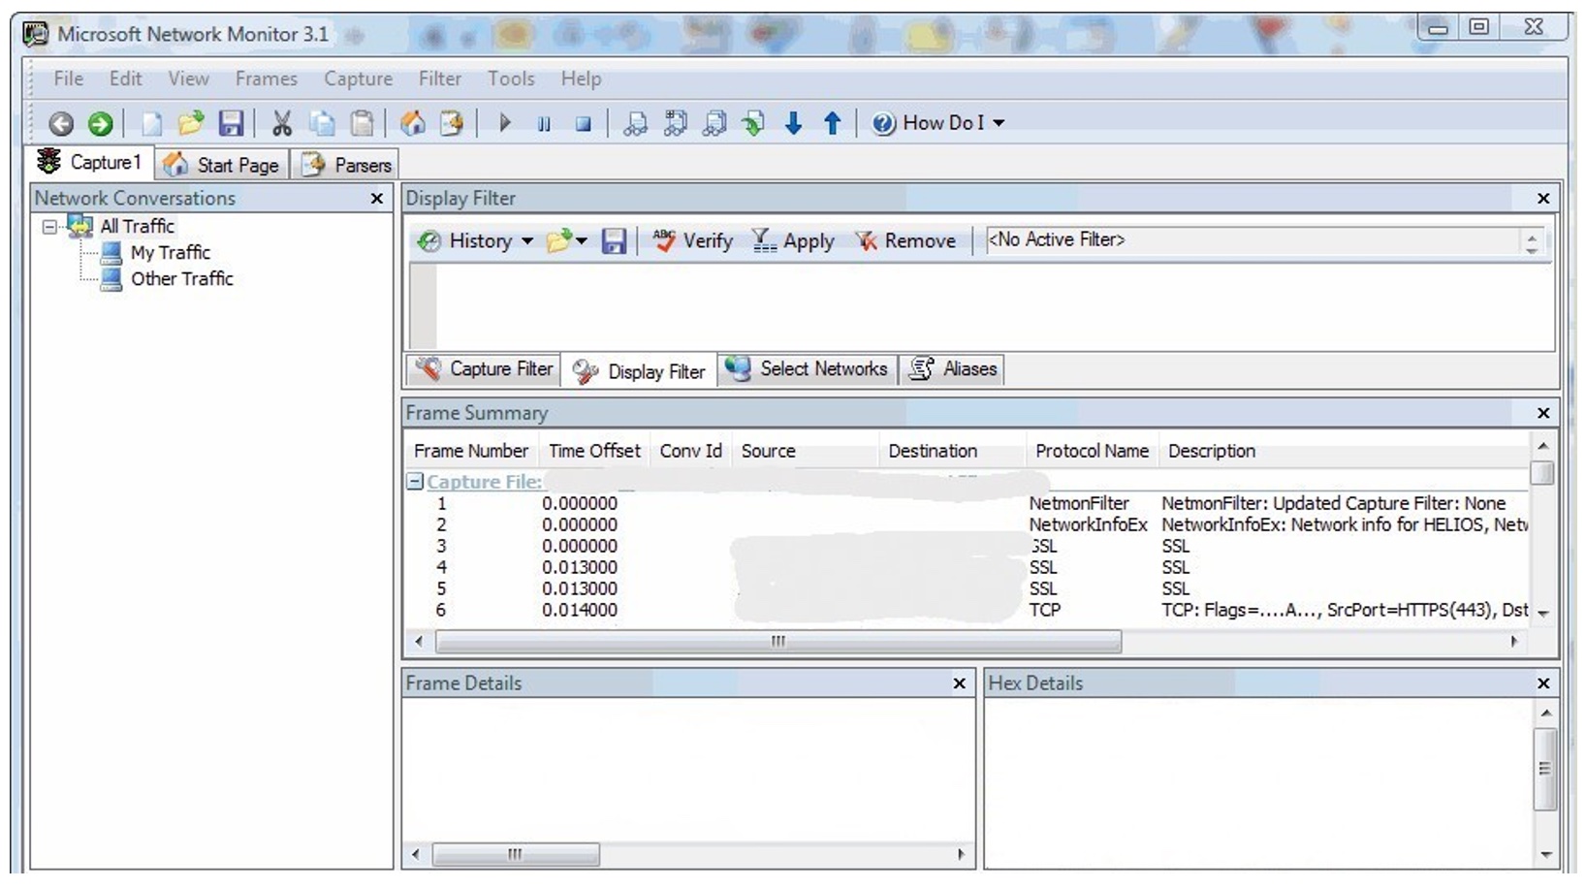Click the Cut scissors icon

281,123
